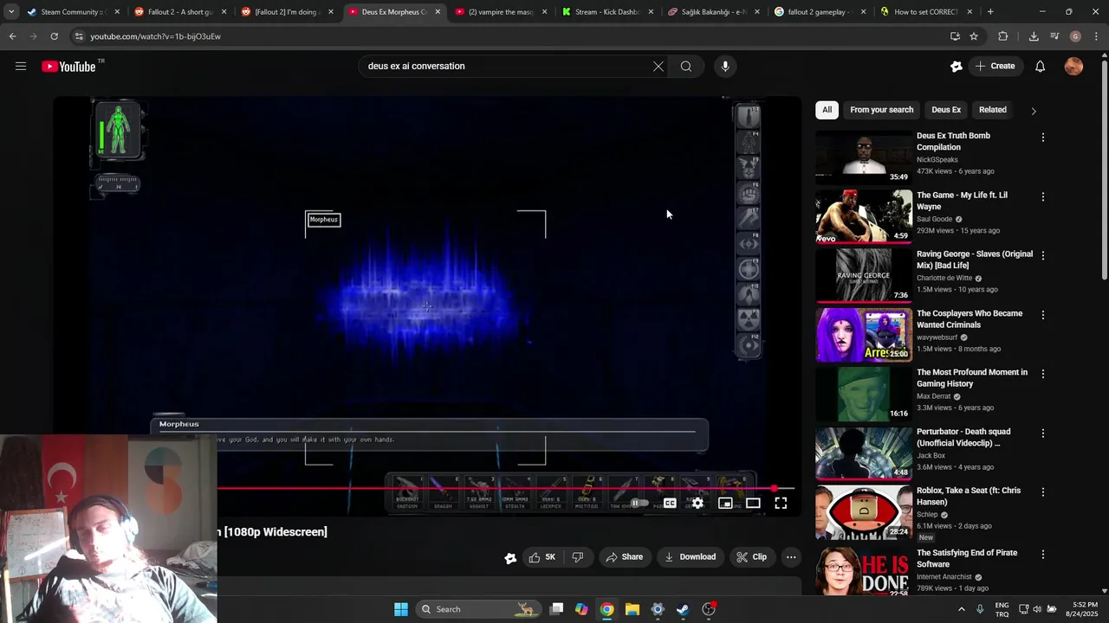Select the Related filter chip
The width and height of the screenshot is (1109, 623).
pyautogui.click(x=993, y=110)
